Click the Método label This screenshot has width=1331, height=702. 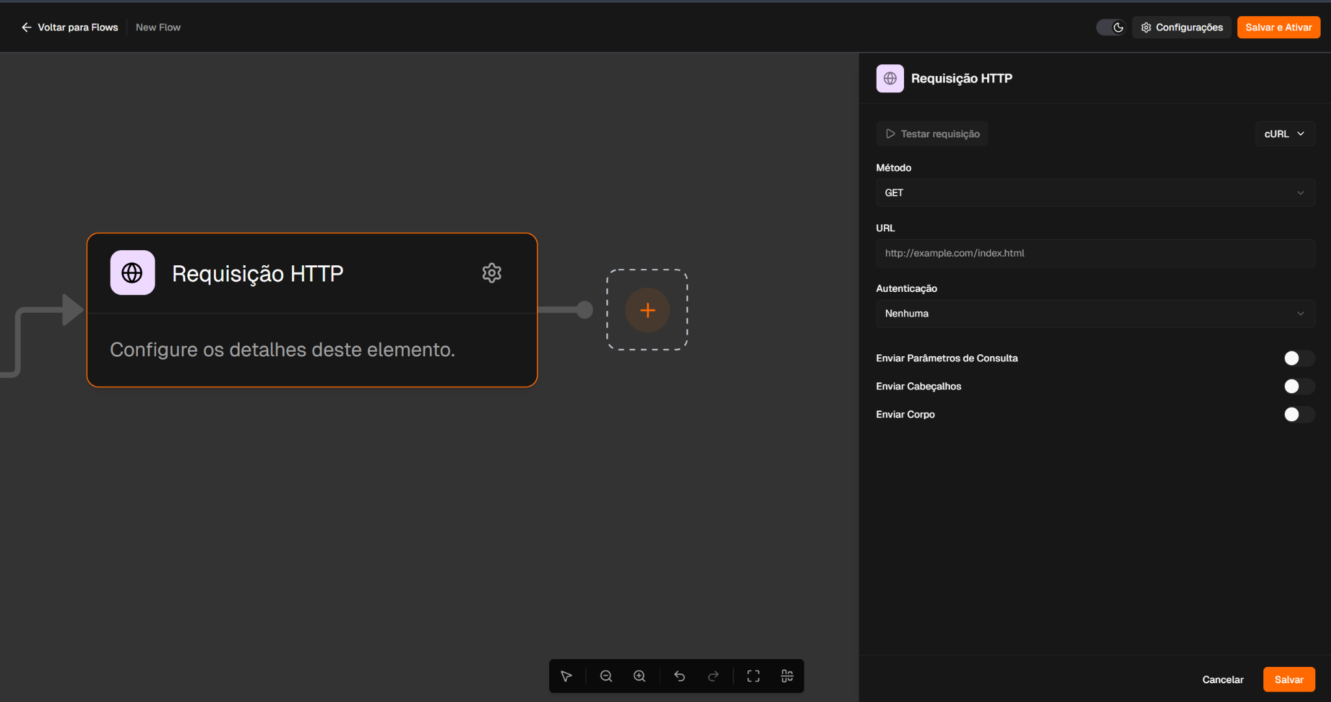click(x=894, y=168)
